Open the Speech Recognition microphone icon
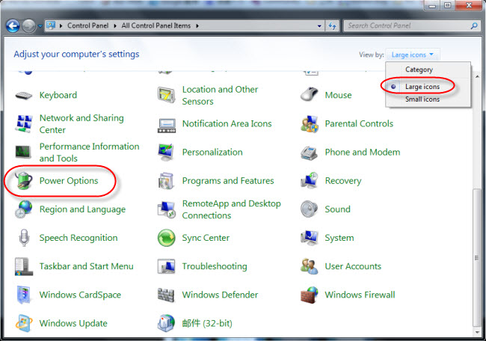 [24, 238]
